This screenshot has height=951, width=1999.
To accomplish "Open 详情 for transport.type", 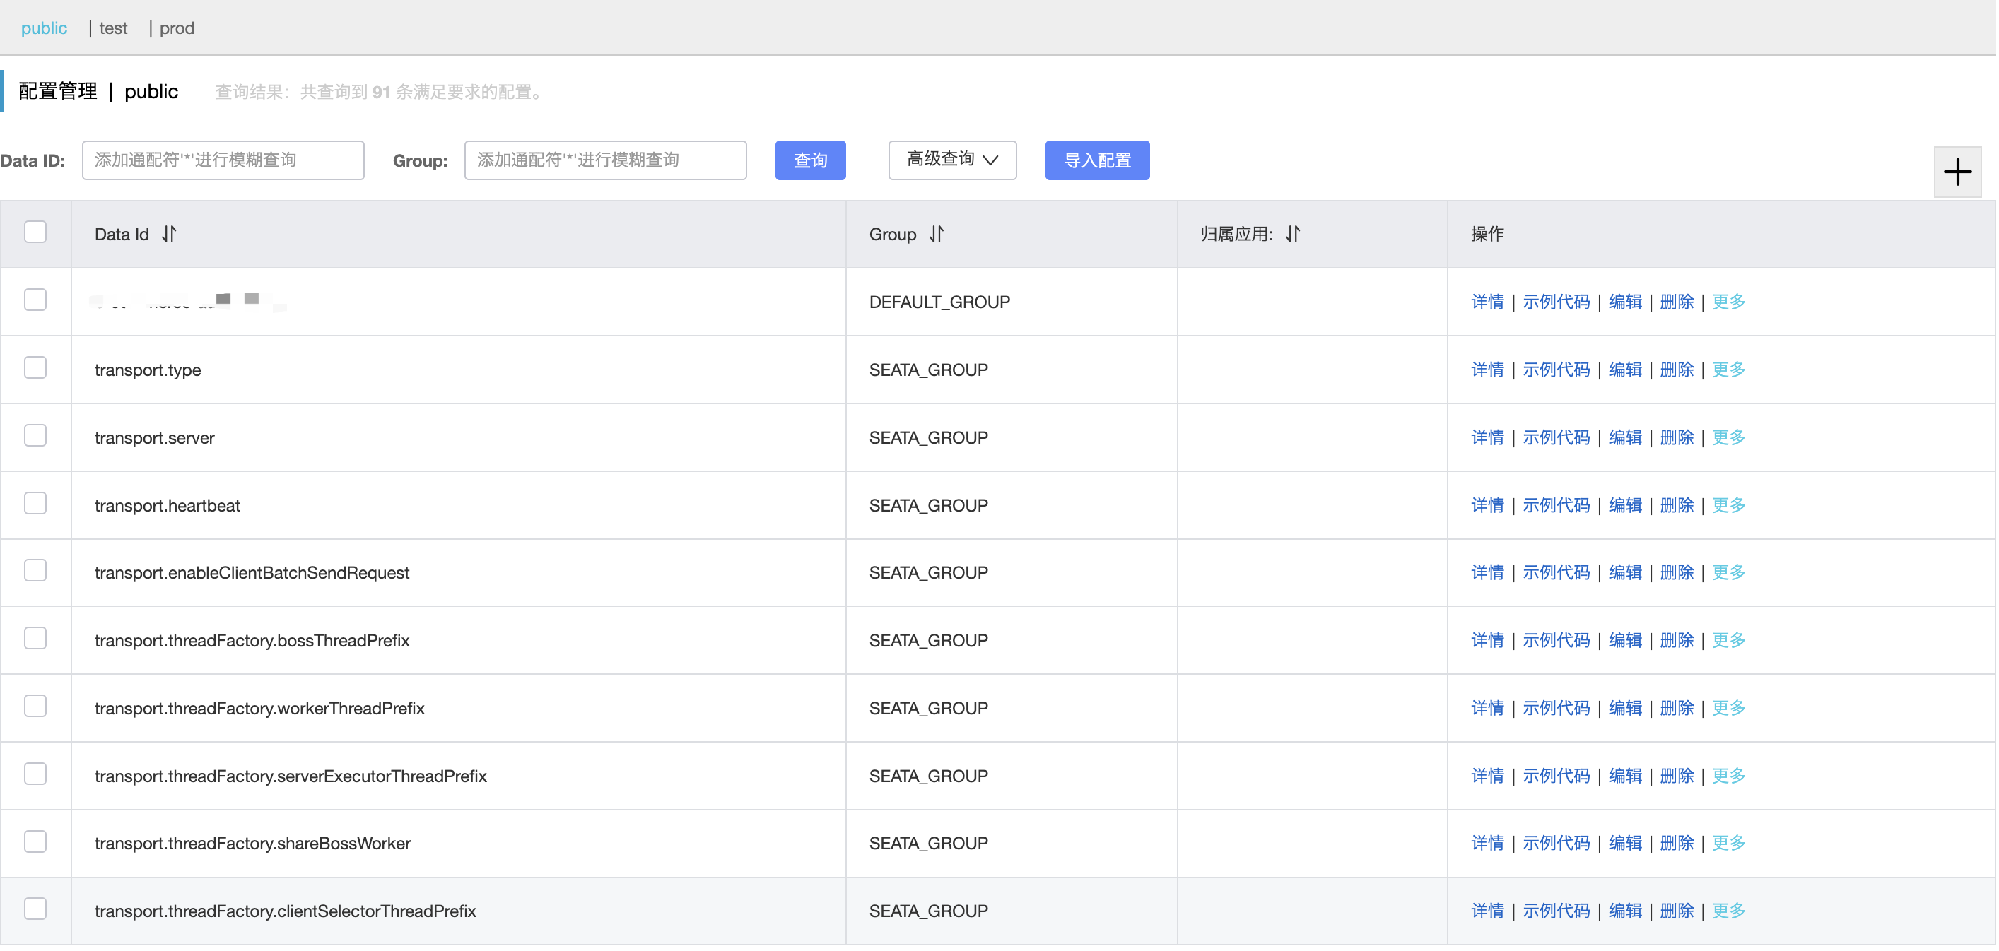I will pos(1487,370).
